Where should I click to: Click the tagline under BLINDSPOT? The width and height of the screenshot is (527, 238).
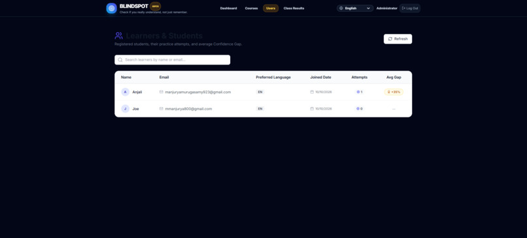[x=154, y=12]
